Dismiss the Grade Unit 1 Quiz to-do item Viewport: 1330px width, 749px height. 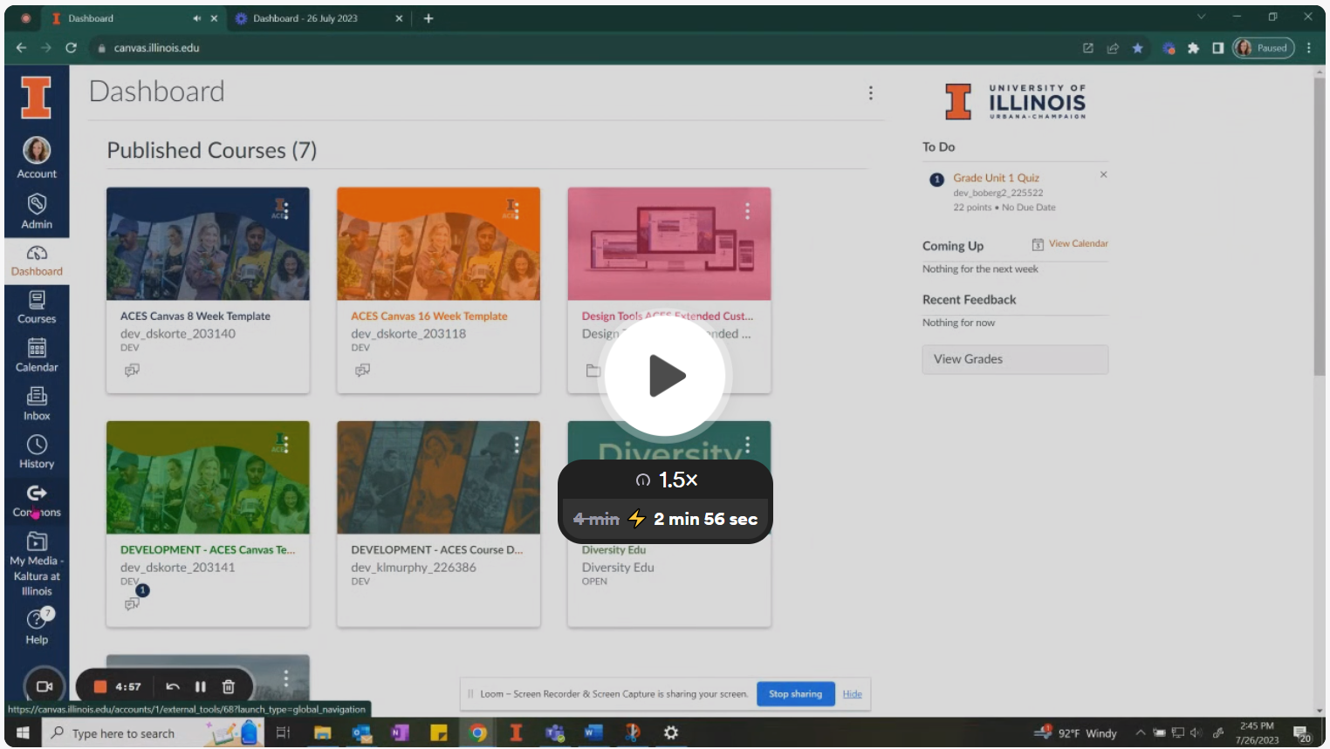coord(1103,174)
